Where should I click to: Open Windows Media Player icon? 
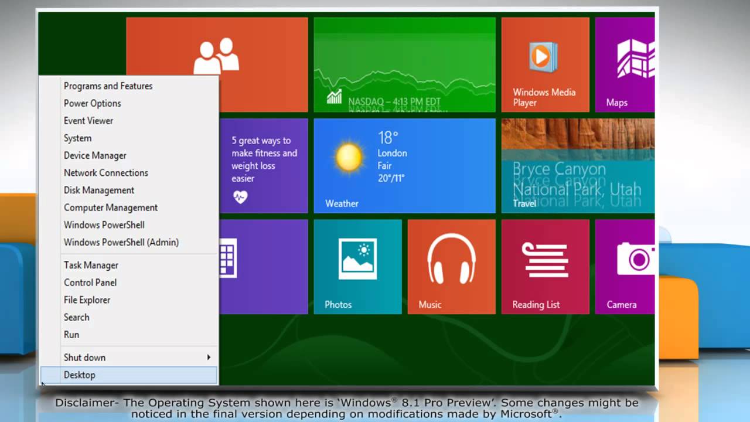point(543,57)
